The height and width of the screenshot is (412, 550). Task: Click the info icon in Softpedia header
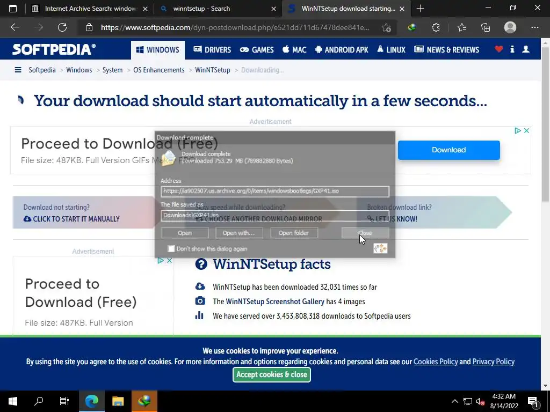point(512,49)
